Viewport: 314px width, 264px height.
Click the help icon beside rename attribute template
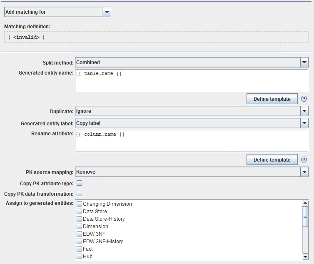click(x=304, y=160)
